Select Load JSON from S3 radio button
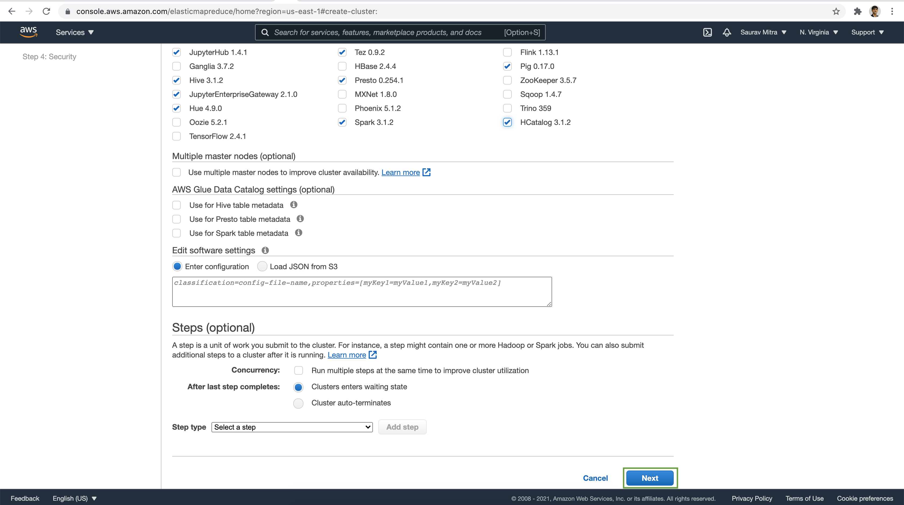 coord(262,266)
